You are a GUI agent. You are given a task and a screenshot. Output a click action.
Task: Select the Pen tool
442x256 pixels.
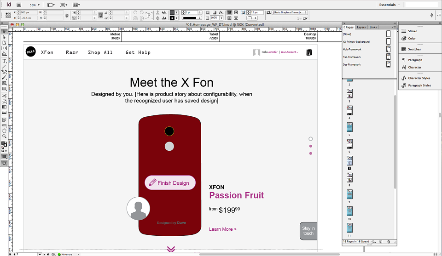[x=4, y=72]
